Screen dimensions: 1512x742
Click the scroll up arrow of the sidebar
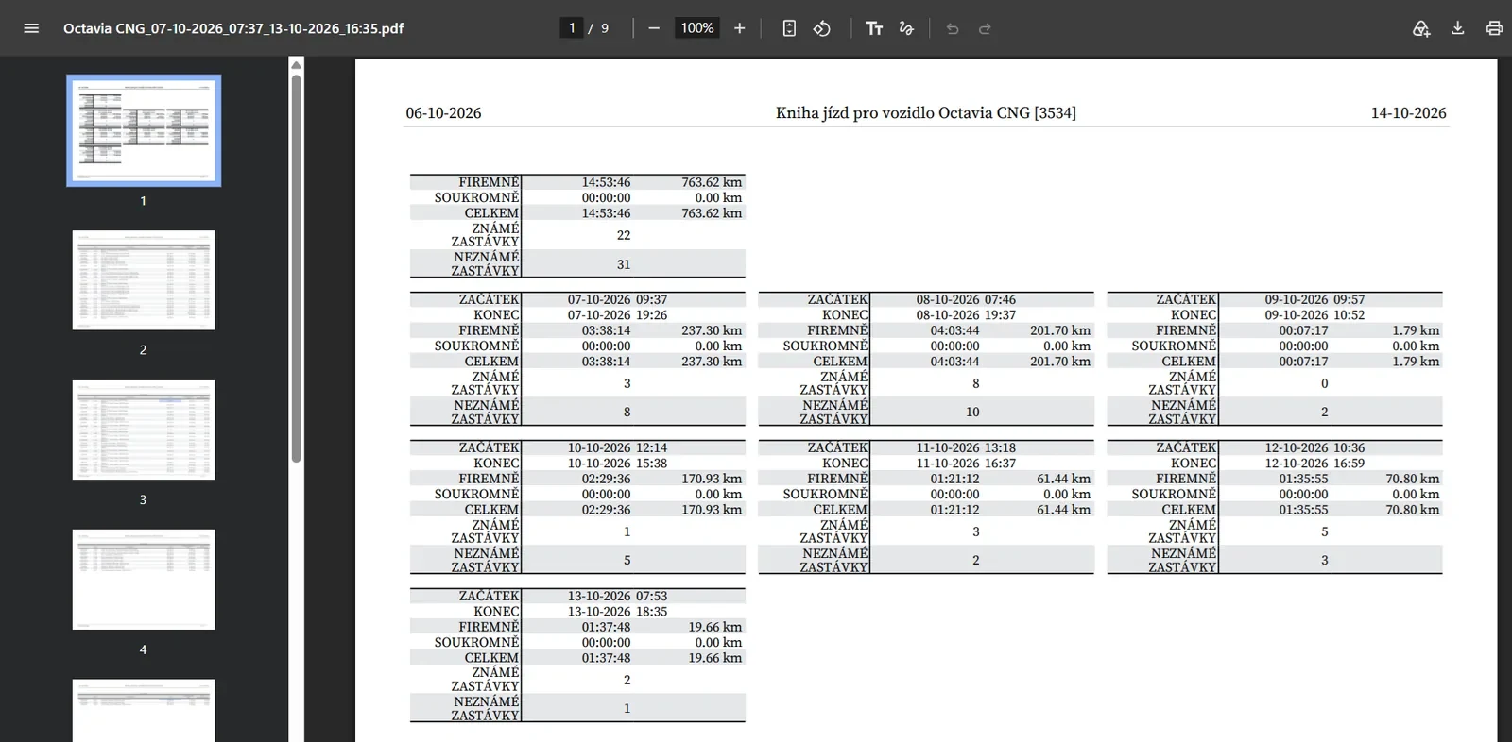coord(296,65)
